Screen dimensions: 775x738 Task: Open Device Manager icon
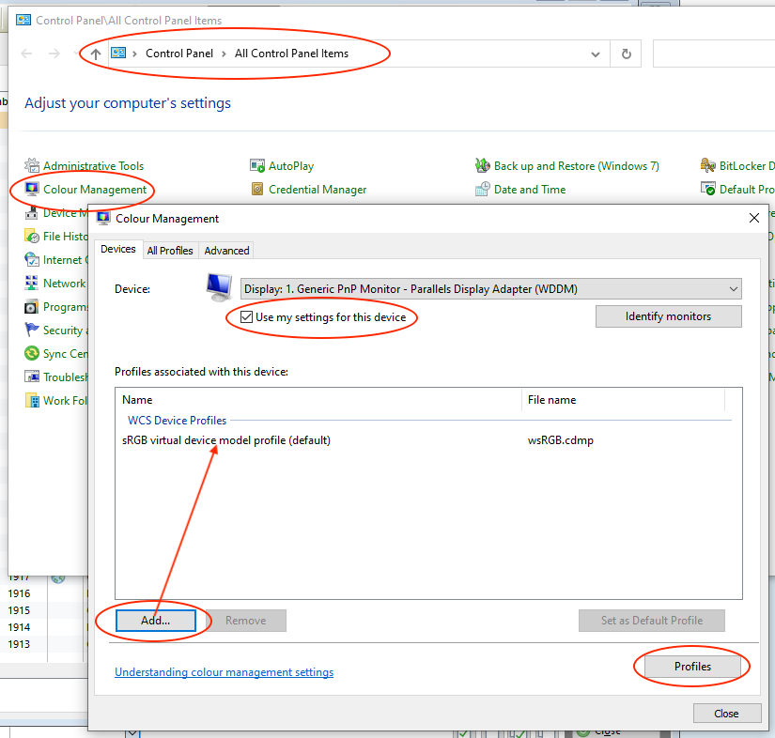(32, 213)
